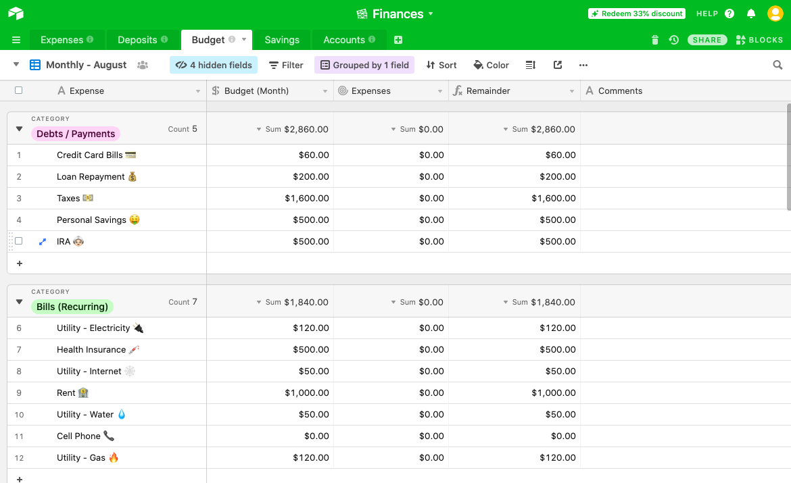Click the trash icon in the tab bar

point(654,40)
